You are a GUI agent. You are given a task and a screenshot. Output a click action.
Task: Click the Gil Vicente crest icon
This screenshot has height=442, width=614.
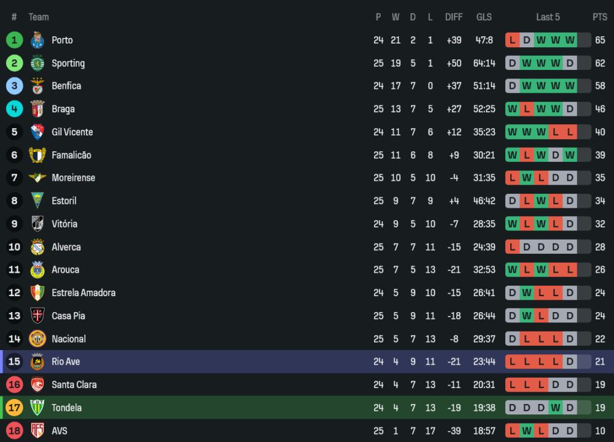(x=37, y=132)
